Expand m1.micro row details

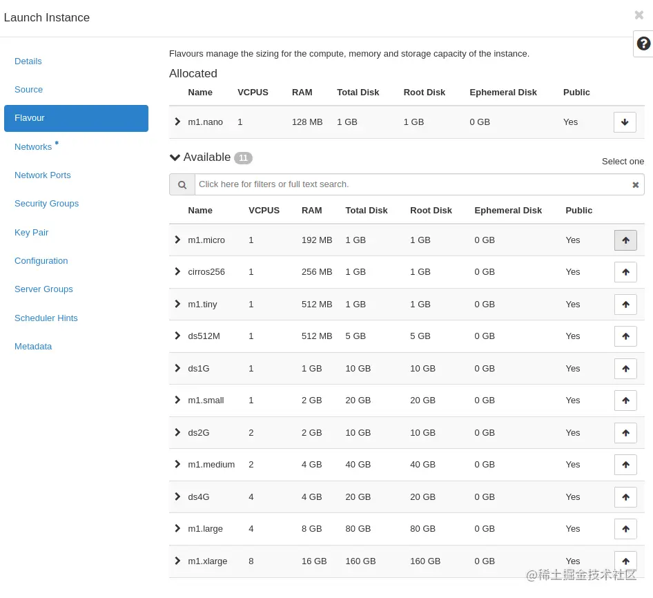[x=178, y=240]
